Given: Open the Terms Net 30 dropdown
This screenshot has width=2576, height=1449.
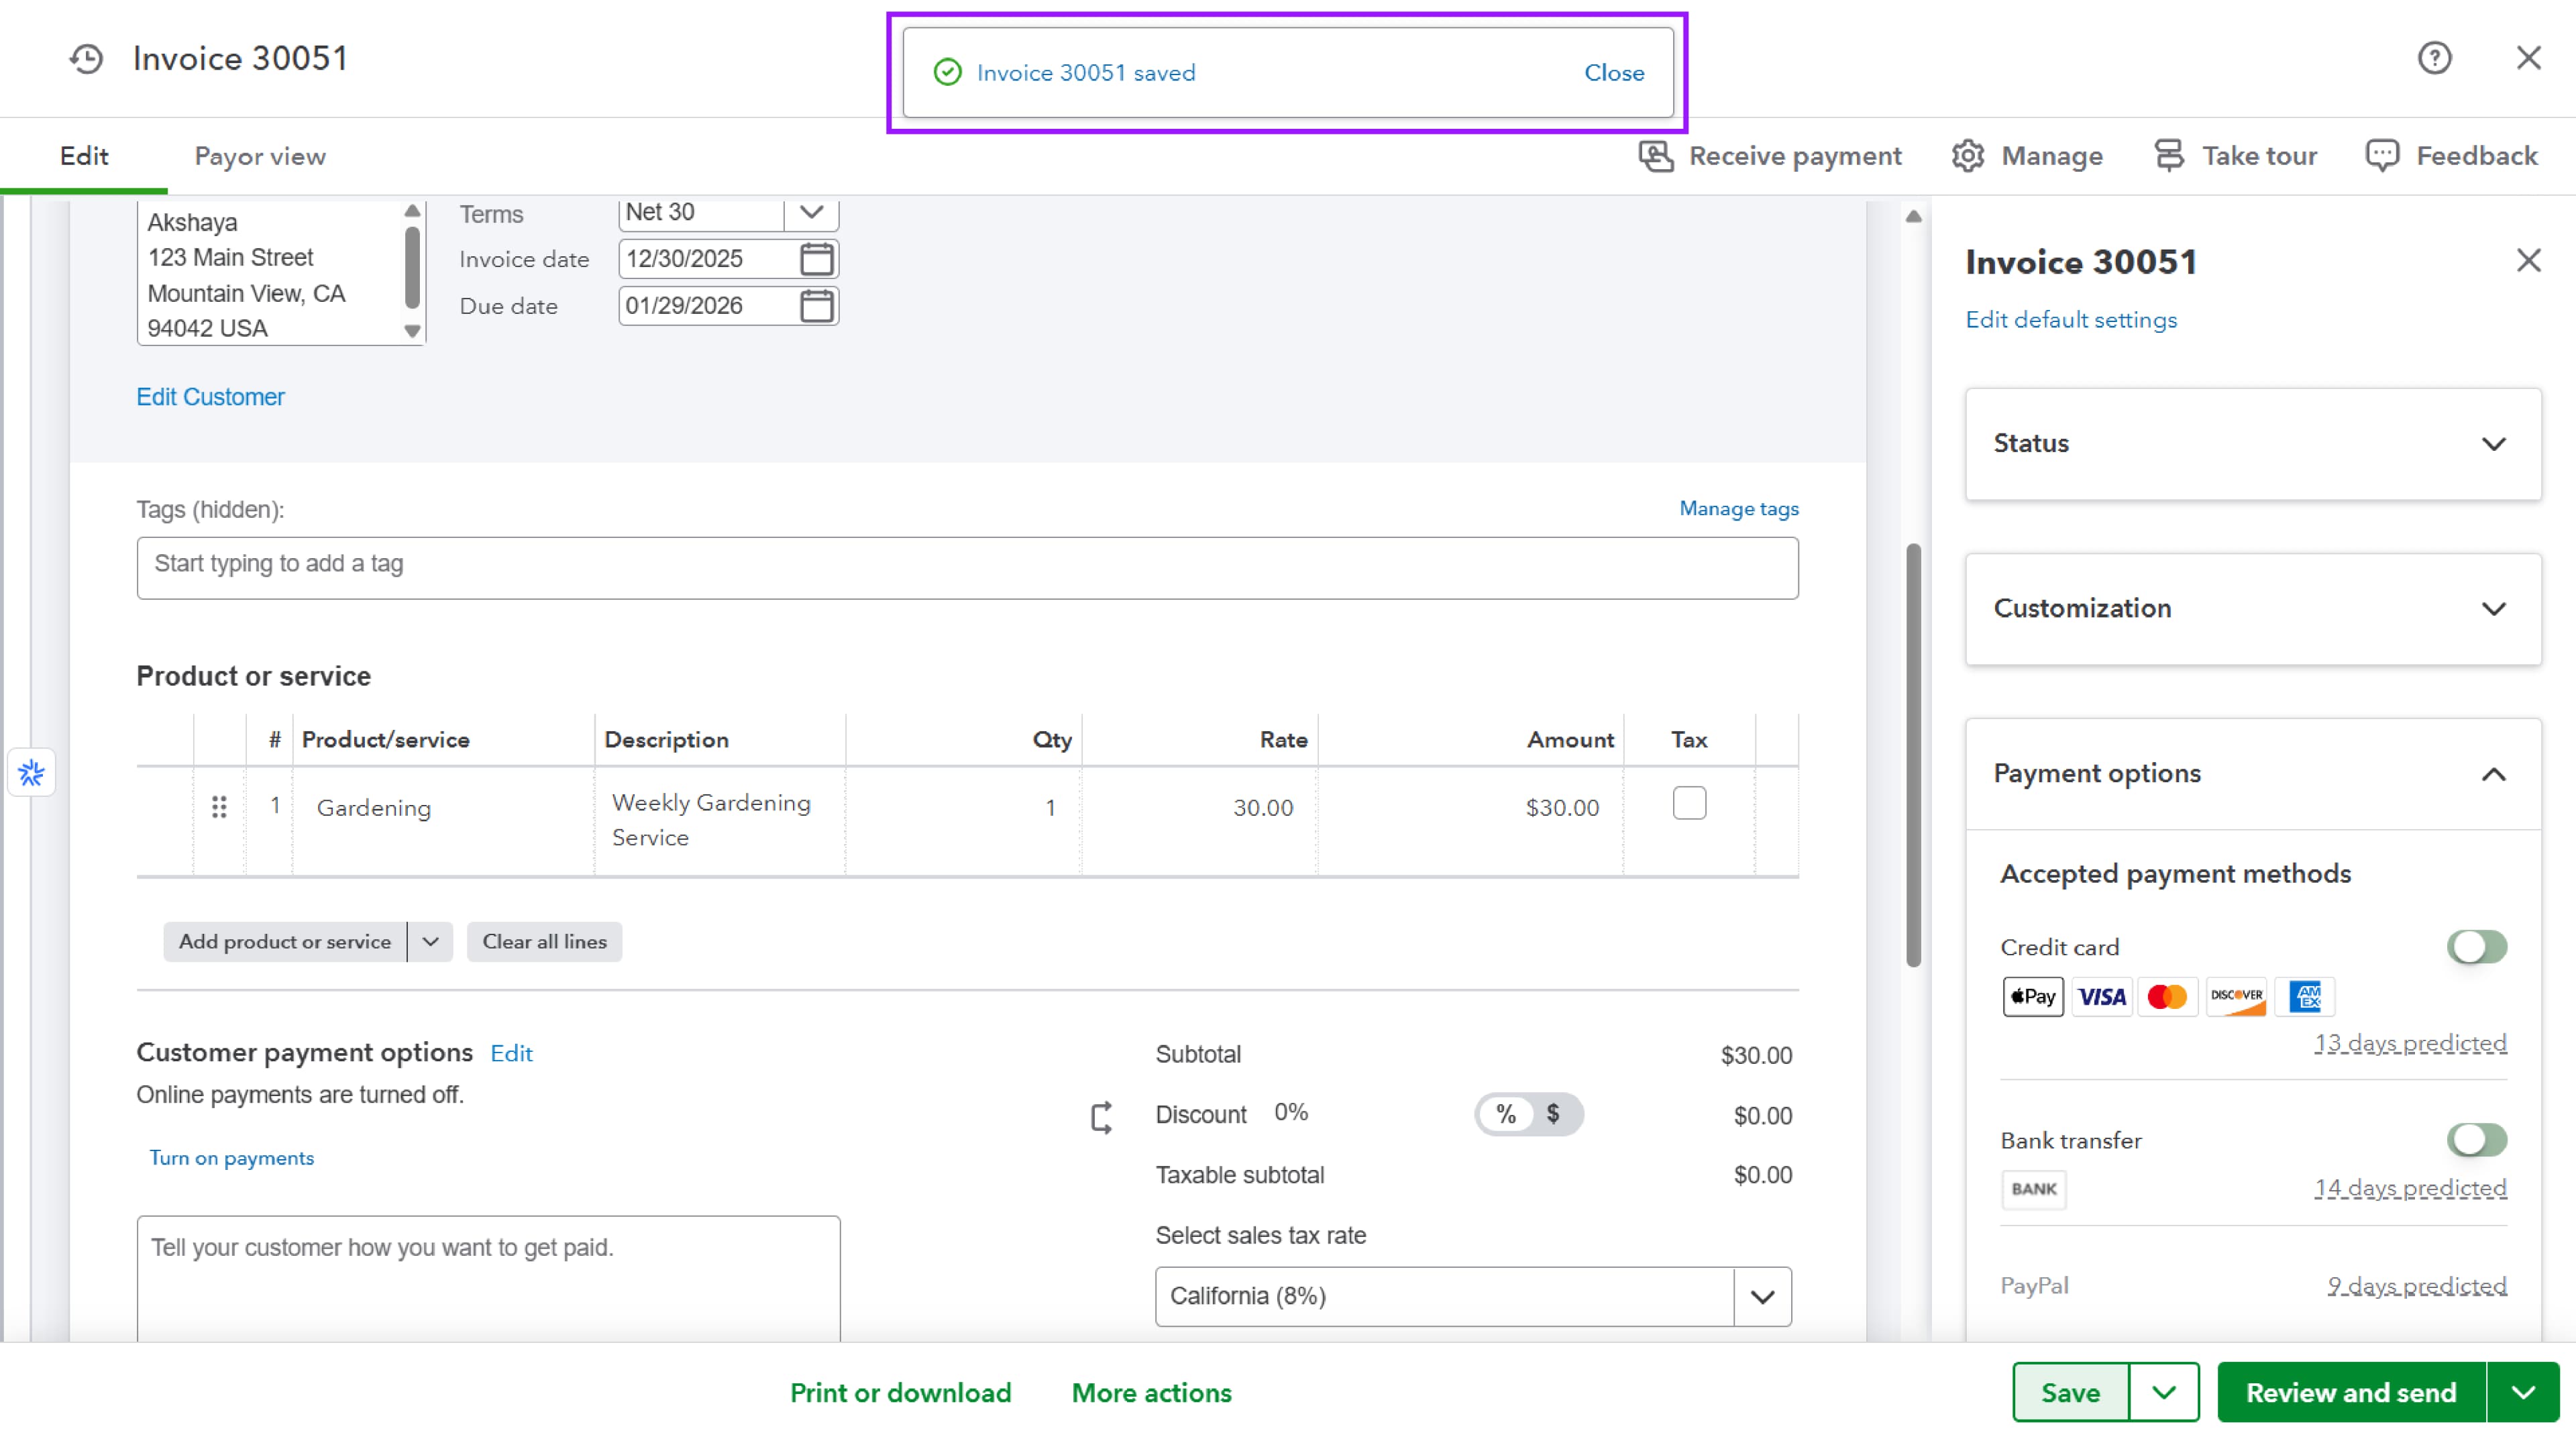Looking at the screenshot, I should point(811,212).
